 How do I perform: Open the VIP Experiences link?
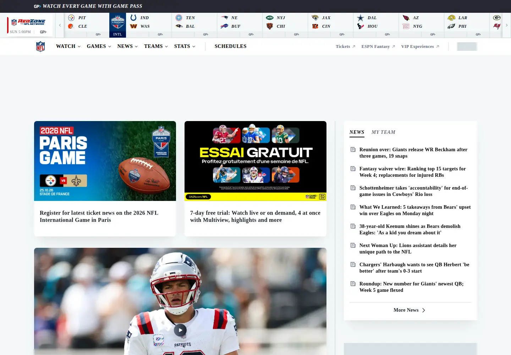420,47
